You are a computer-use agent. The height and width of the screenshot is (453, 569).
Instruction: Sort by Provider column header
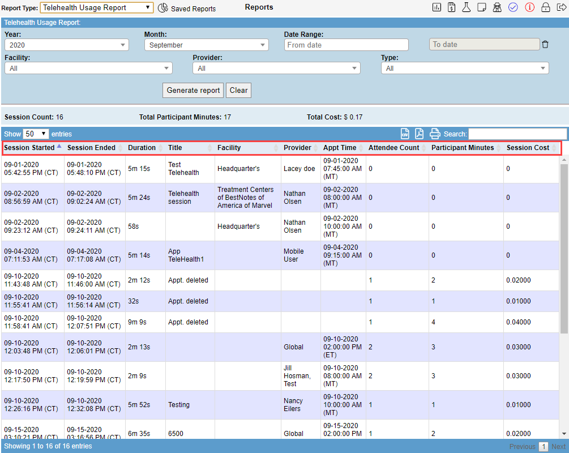click(301, 148)
